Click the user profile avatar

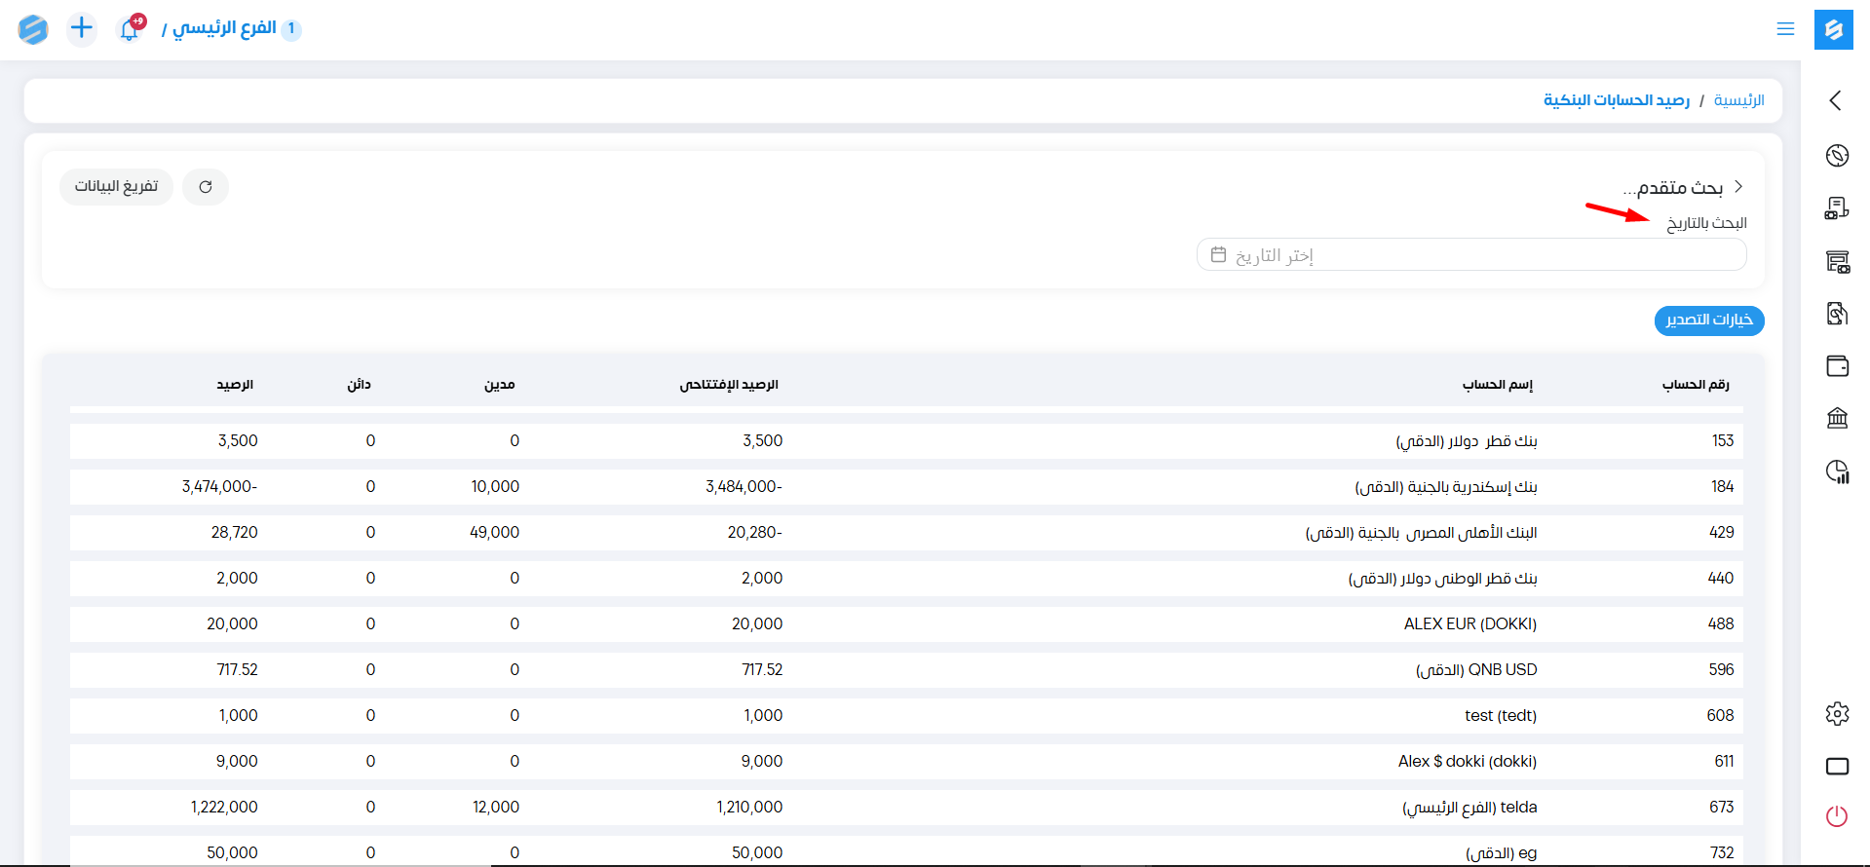[x=33, y=29]
